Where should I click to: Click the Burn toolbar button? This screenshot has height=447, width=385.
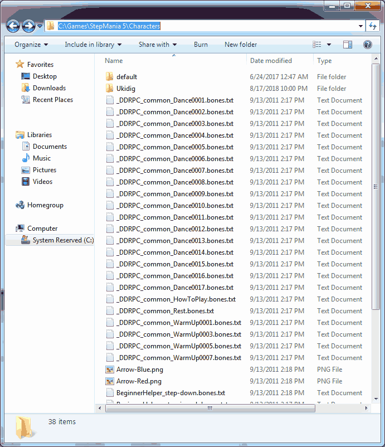[201, 45]
